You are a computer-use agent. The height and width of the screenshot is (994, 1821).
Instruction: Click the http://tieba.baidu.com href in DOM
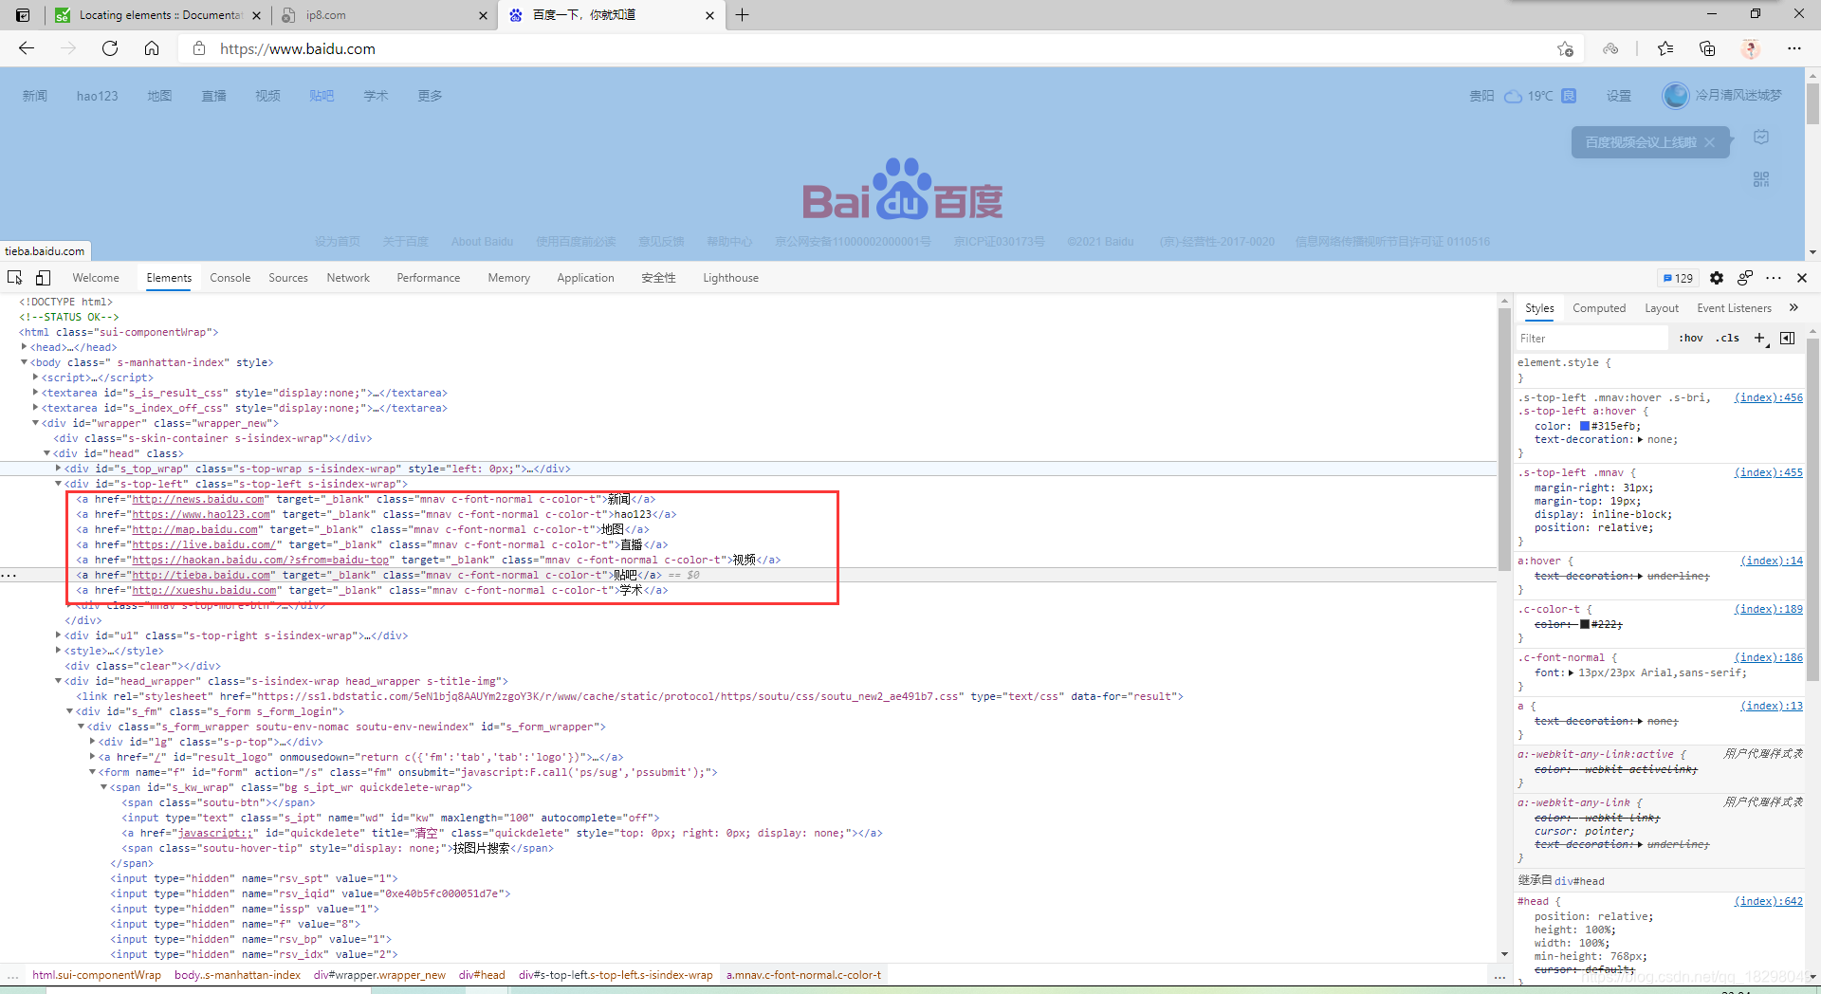pyautogui.click(x=202, y=575)
